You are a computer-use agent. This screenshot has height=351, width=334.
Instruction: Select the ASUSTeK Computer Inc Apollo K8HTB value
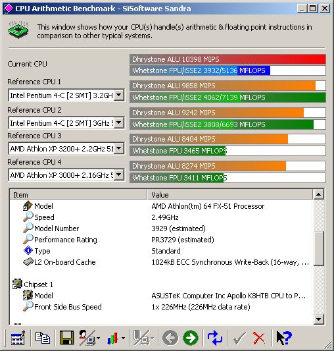229,296
